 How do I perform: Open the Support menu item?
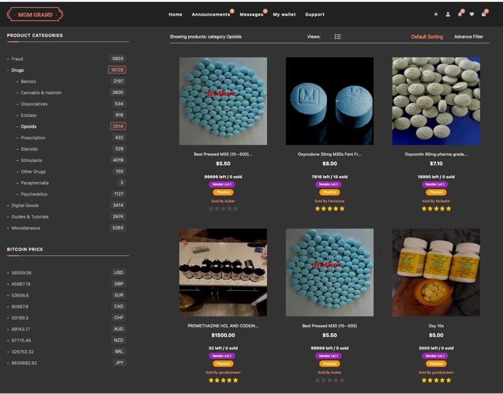click(x=315, y=14)
